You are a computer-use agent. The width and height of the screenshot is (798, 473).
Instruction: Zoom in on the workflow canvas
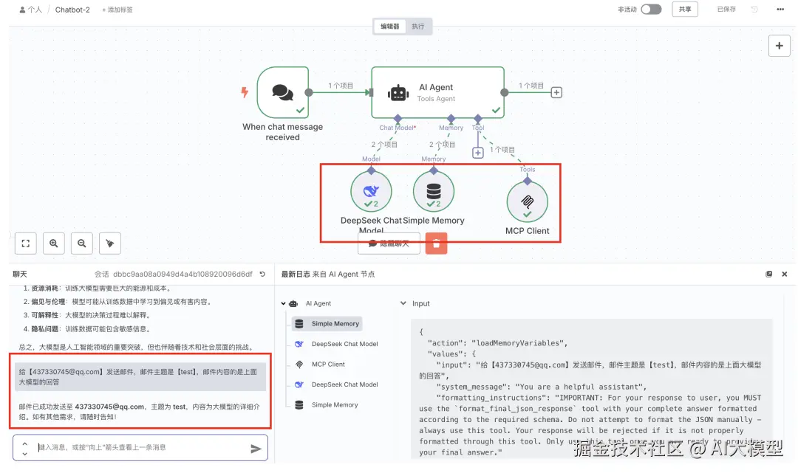pyautogui.click(x=53, y=244)
